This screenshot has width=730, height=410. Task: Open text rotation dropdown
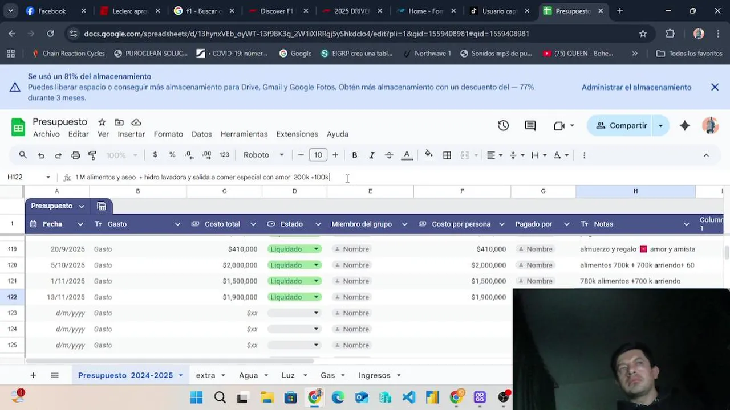(561, 155)
